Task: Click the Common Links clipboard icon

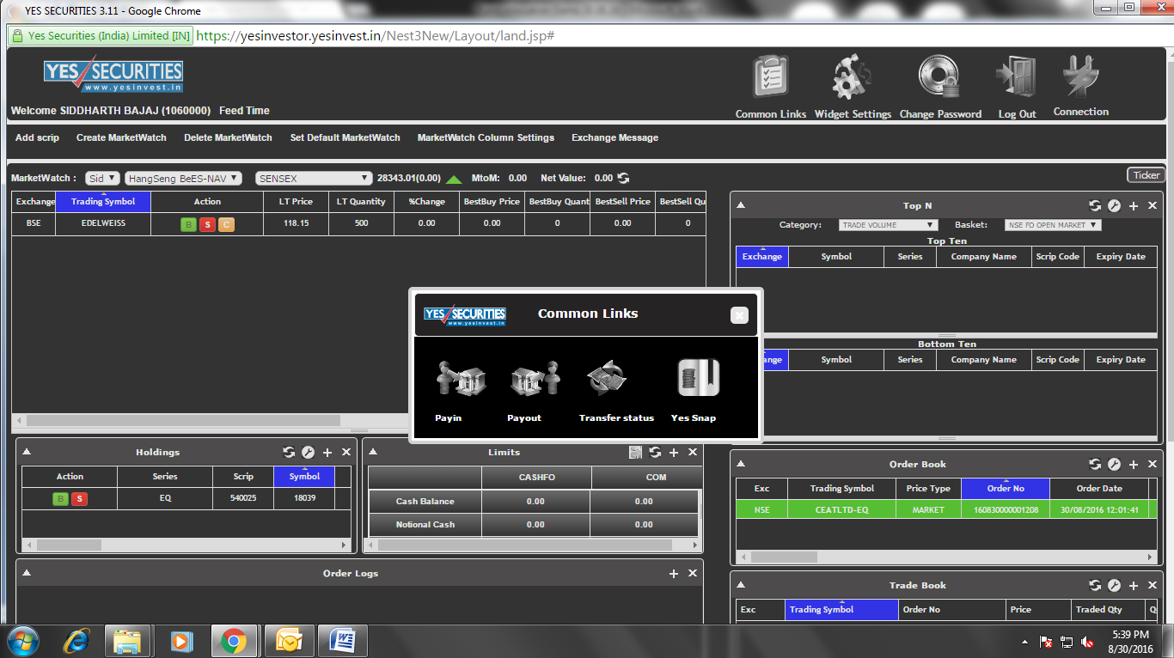Action: click(771, 77)
